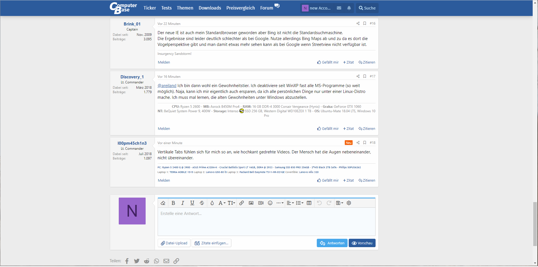Screen dimensions: 538x267
Task: Expand more insert options (ellipsis)
Action: point(280,203)
